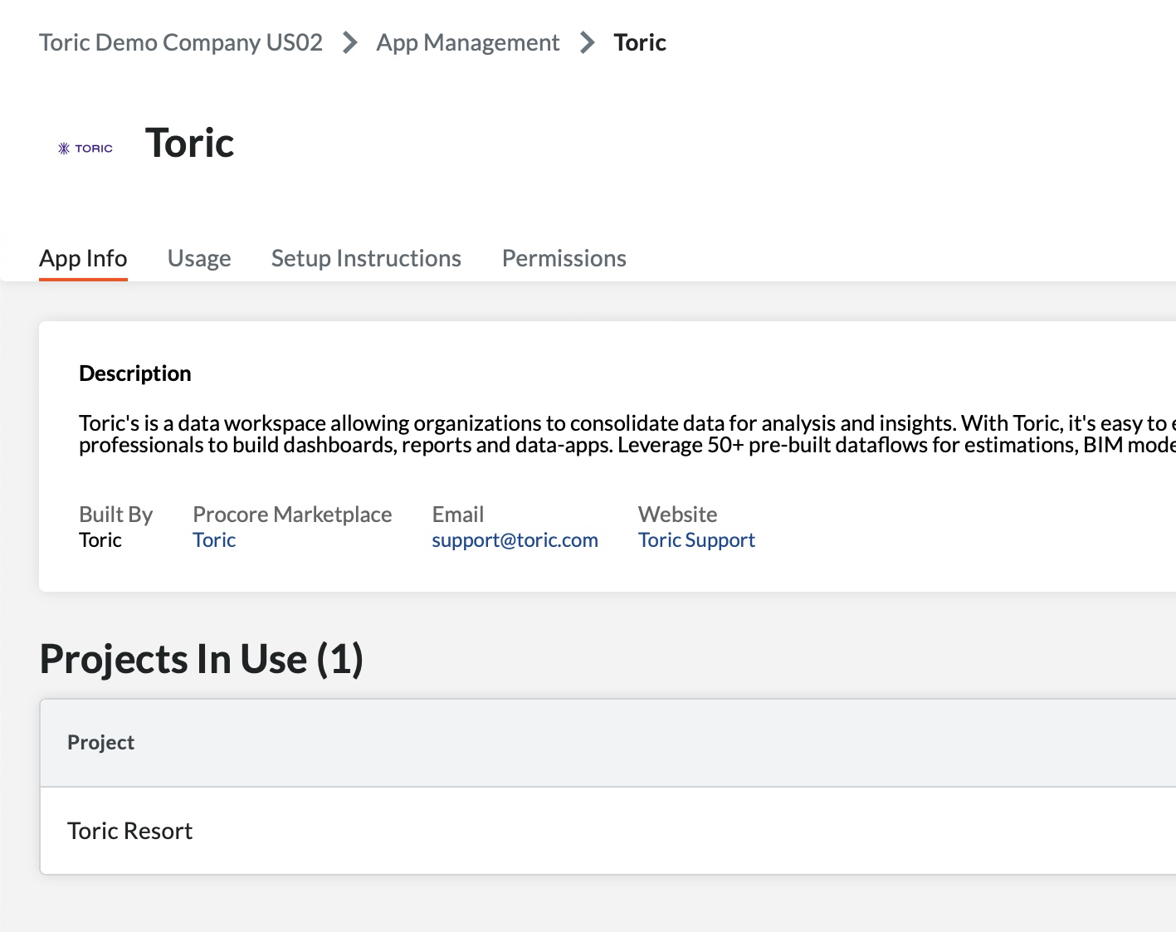Image resolution: width=1176 pixels, height=932 pixels.
Task: Click the support@toric.com email link
Action: (515, 539)
